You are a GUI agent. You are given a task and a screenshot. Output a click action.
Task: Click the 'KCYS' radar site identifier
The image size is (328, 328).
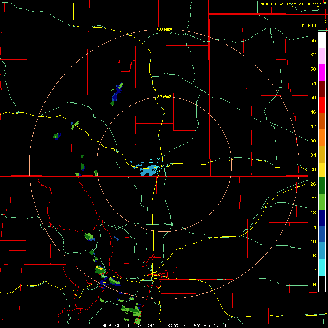pyautogui.click(x=175, y=325)
